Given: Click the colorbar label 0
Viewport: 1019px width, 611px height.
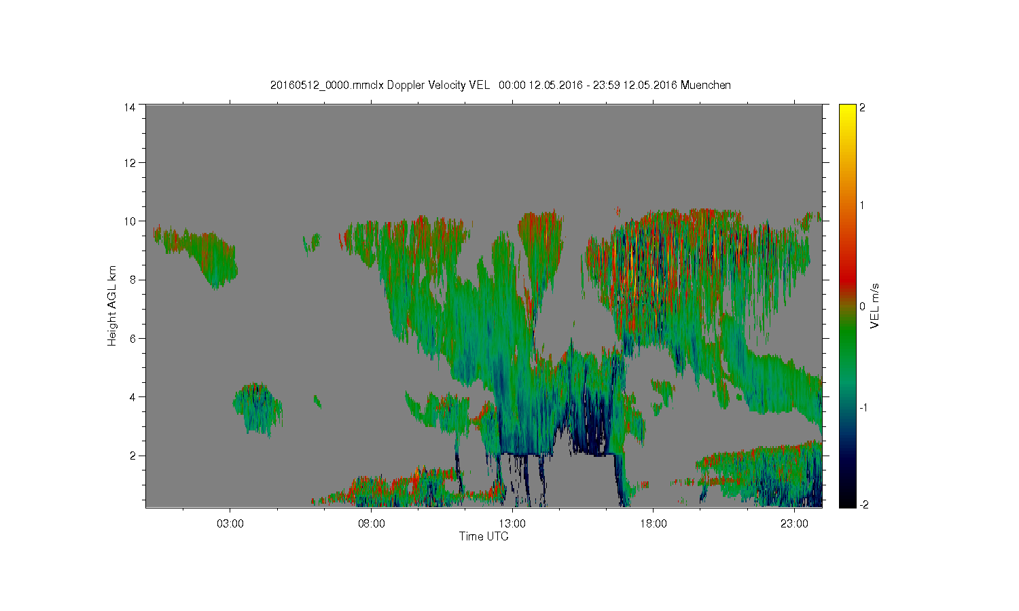Looking at the screenshot, I should pos(863,306).
